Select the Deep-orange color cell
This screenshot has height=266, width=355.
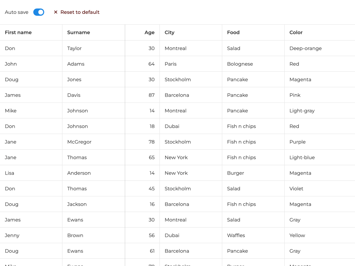tap(305, 48)
